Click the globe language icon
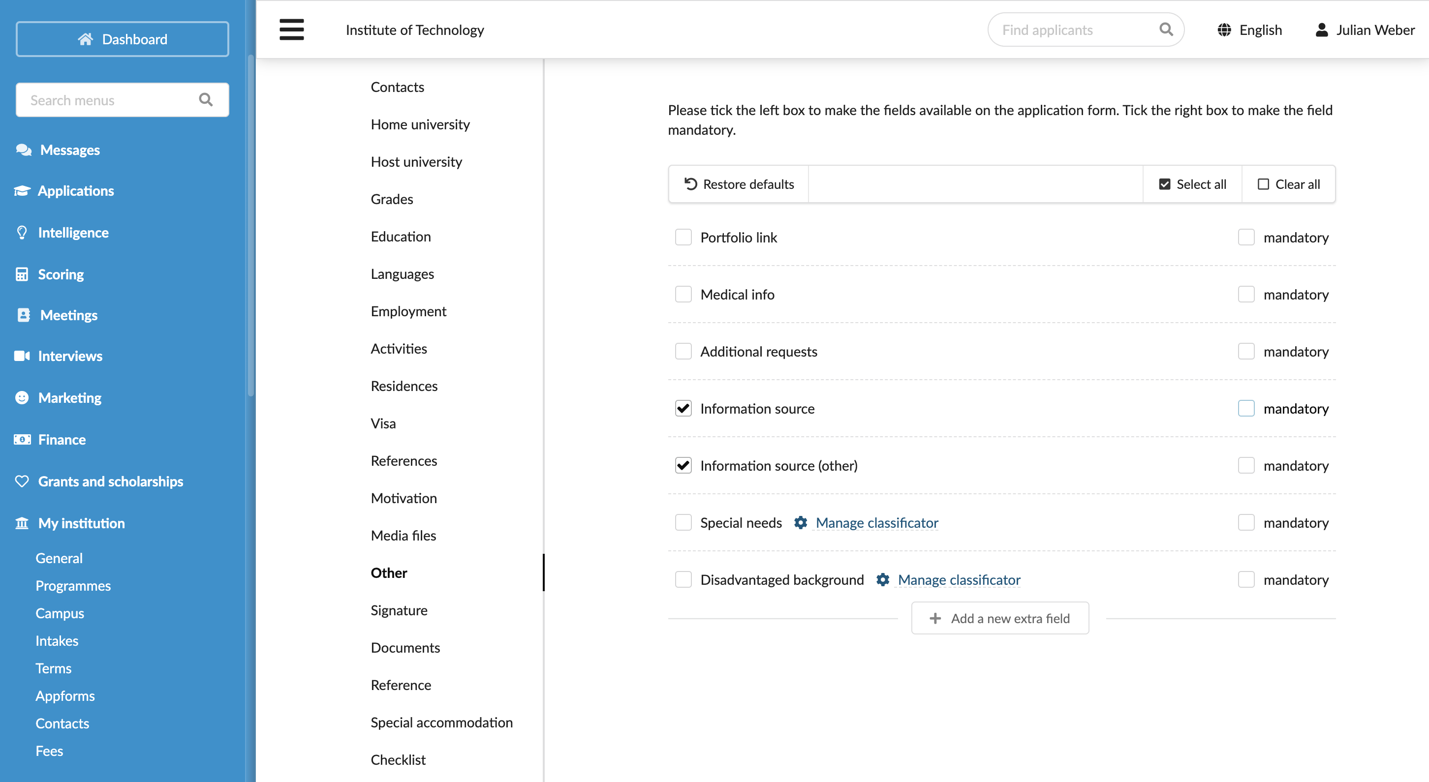 1224,30
